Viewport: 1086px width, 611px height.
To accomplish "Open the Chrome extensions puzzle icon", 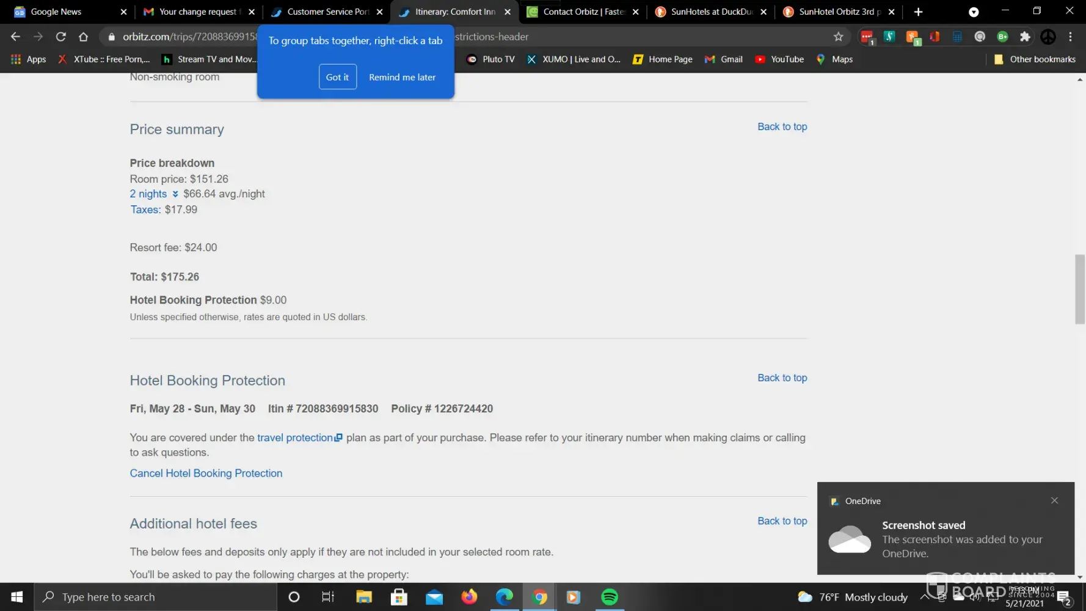I will (x=1025, y=37).
